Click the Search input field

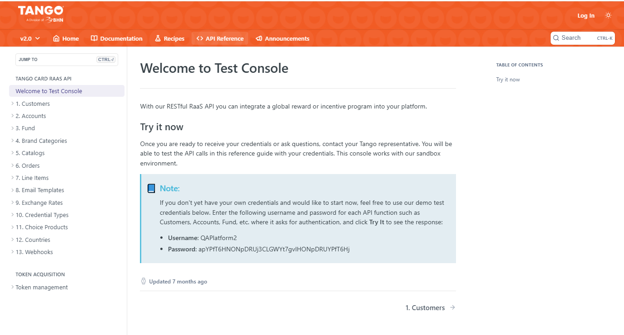pyautogui.click(x=582, y=38)
